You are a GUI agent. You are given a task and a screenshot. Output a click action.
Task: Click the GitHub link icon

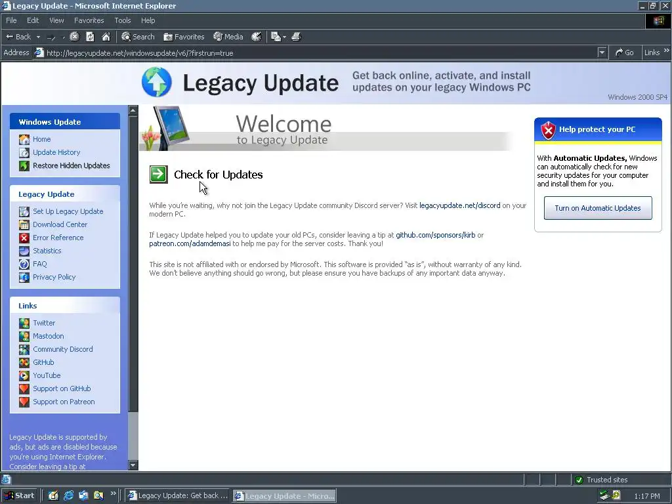click(24, 362)
